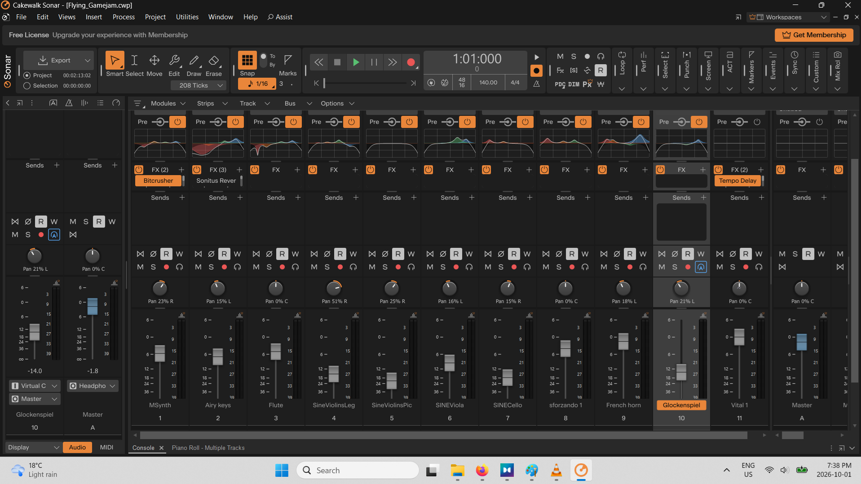The width and height of the screenshot is (861, 484).
Task: Solo the SINEViola track
Action: pos(443,267)
